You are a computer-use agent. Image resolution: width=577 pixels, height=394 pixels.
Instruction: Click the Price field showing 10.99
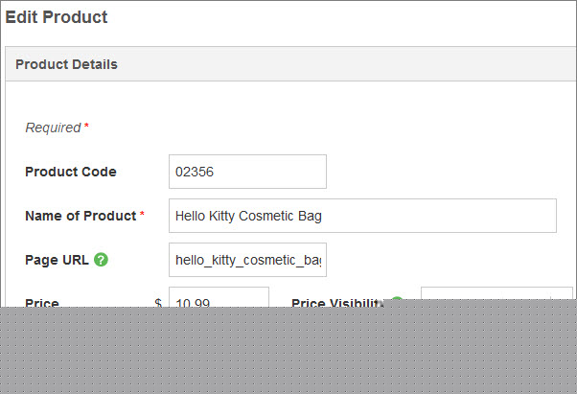pos(219,297)
